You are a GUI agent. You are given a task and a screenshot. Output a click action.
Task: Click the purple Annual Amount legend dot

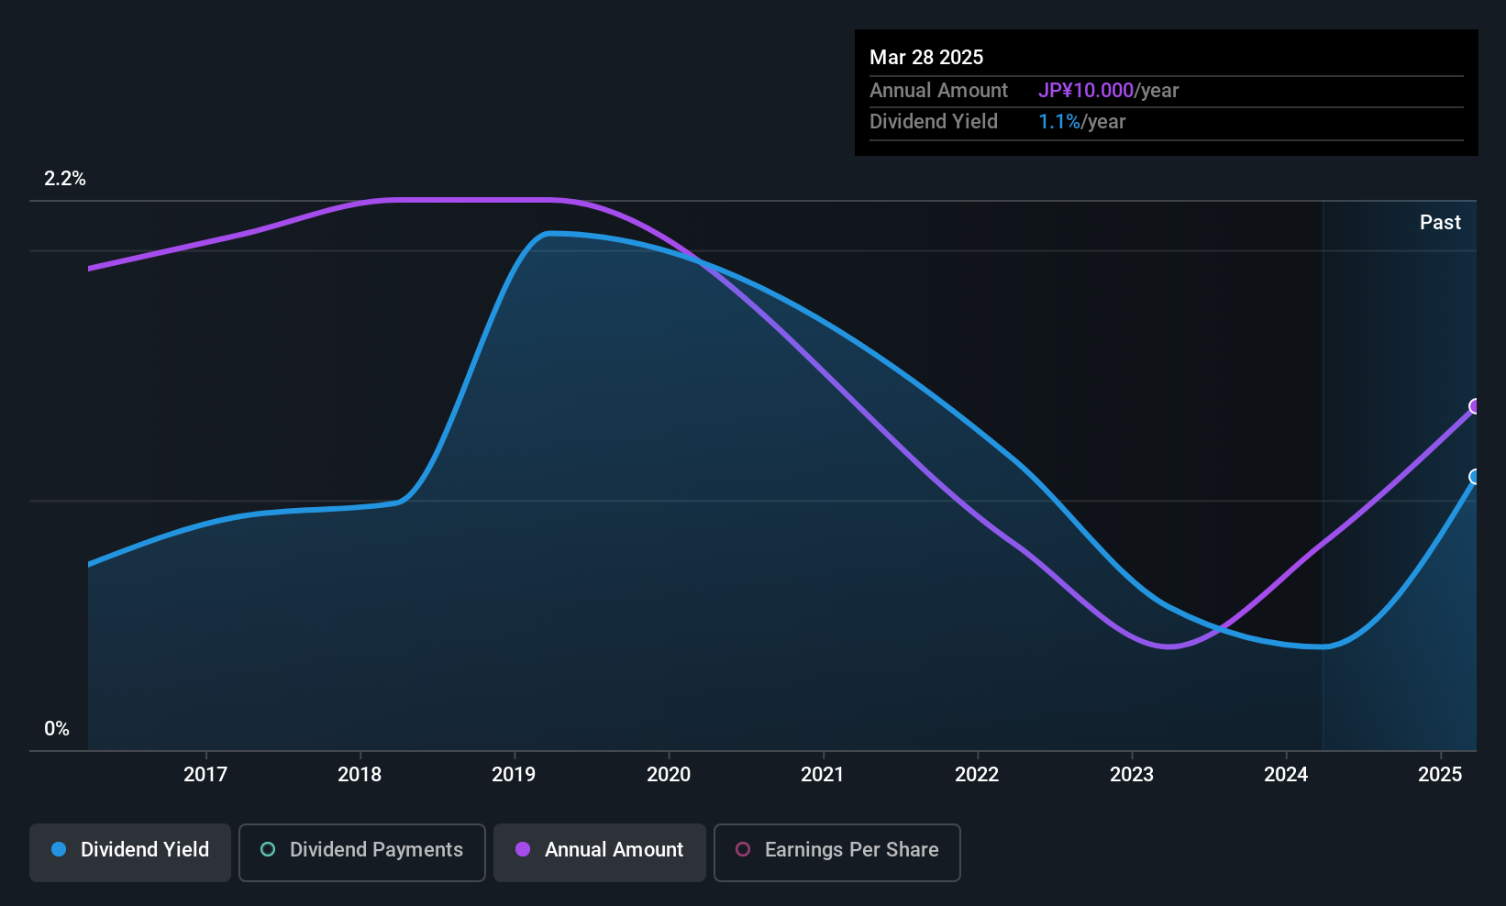[523, 849]
